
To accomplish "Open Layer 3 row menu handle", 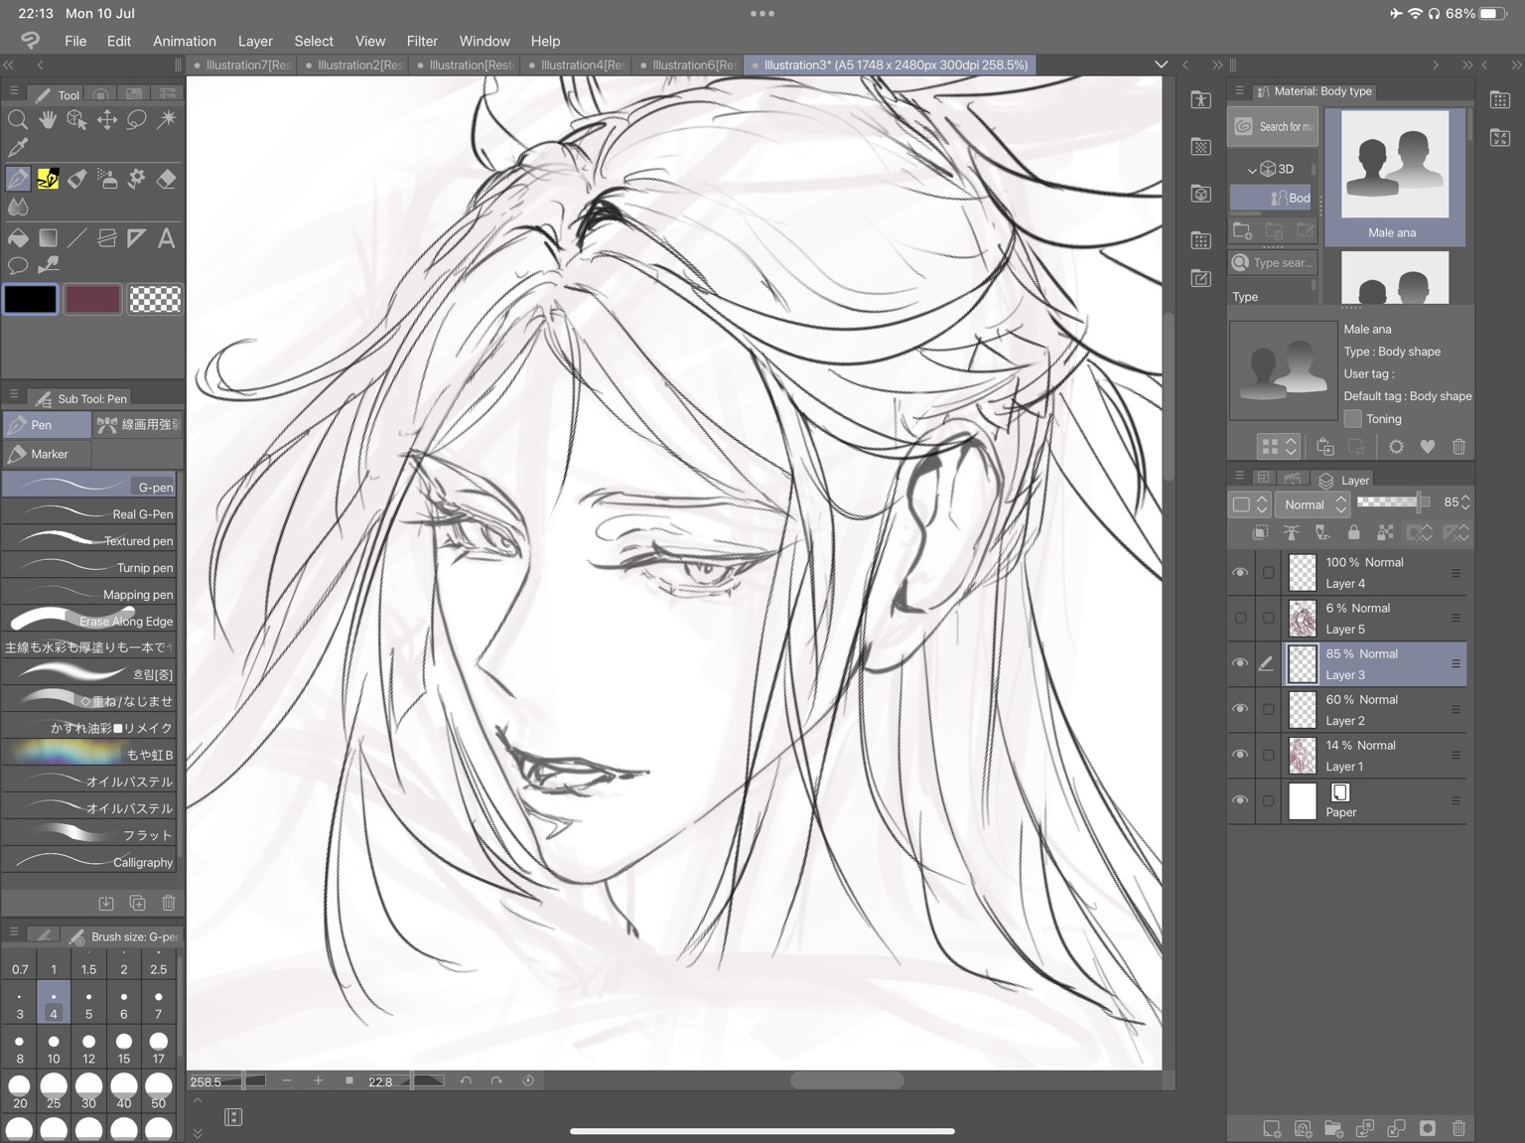I will pyautogui.click(x=1456, y=663).
